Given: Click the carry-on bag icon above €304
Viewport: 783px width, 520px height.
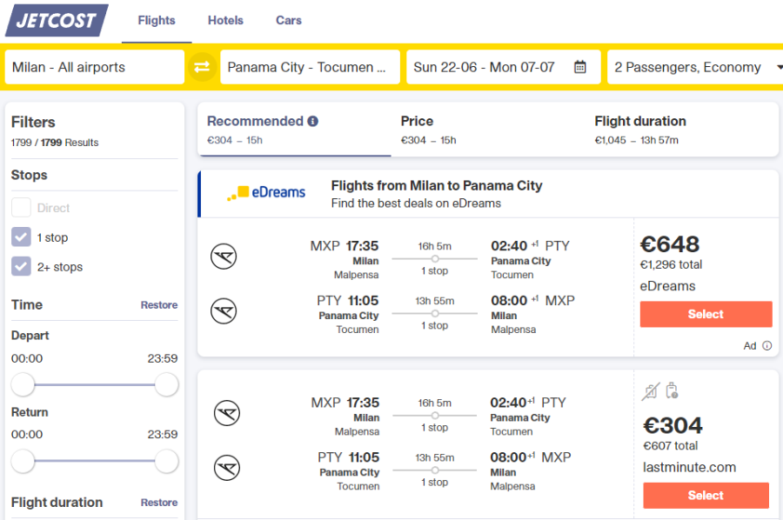Looking at the screenshot, I should (x=673, y=390).
